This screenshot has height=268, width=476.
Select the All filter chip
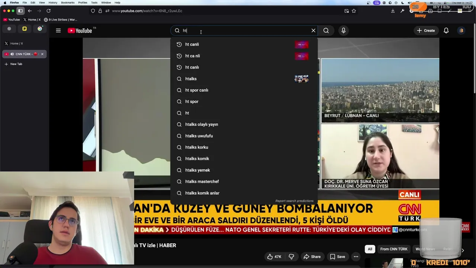pyautogui.click(x=370, y=249)
